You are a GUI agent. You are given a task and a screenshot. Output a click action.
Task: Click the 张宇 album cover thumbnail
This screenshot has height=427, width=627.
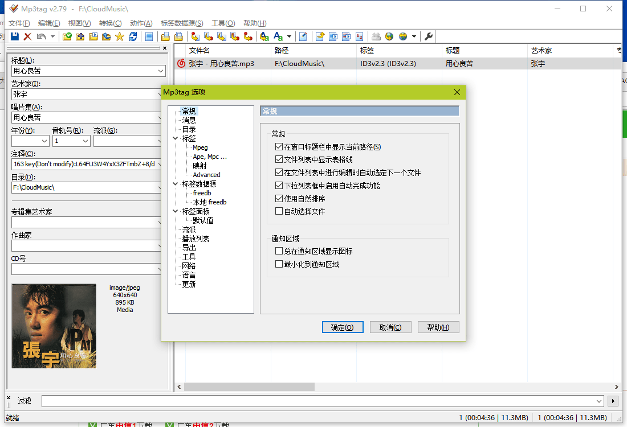click(x=54, y=326)
